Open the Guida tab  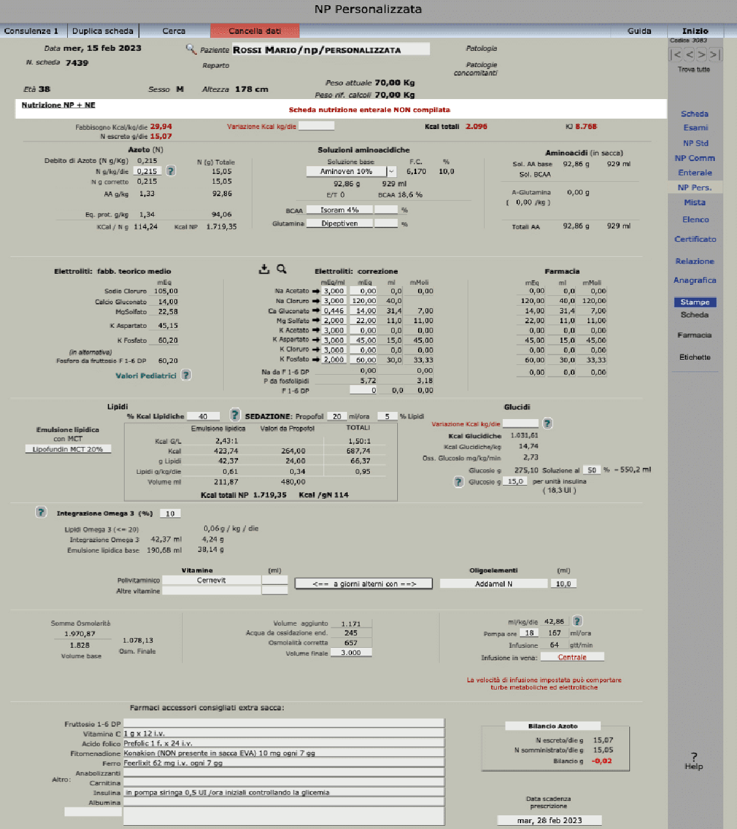[639, 31]
